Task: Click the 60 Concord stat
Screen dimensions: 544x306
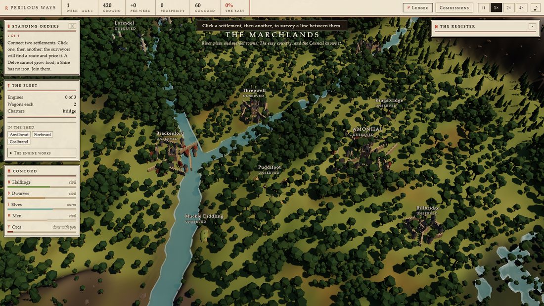Action: 205,7
